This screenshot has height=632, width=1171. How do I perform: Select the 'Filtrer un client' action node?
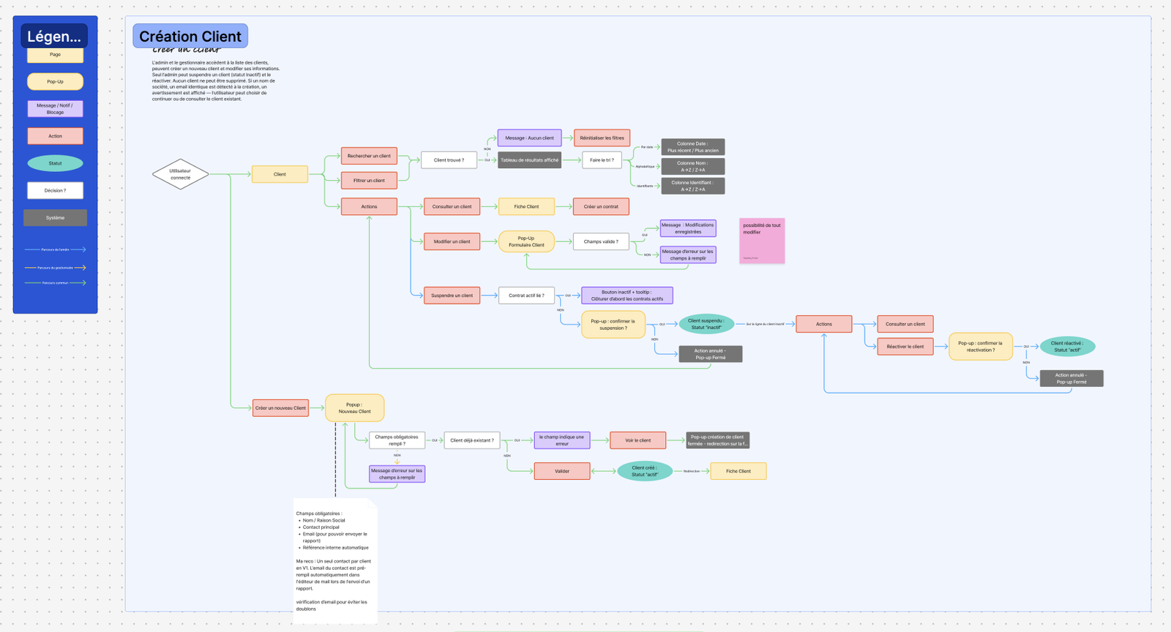(x=369, y=180)
